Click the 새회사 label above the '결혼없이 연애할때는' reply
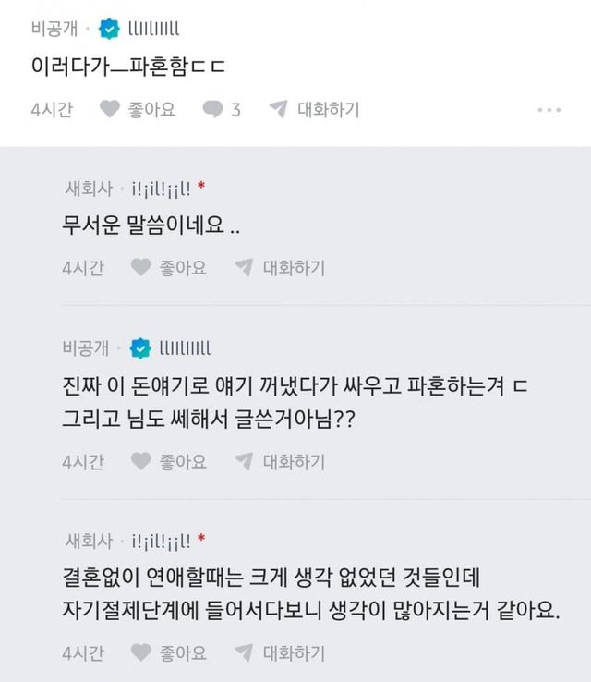The width and height of the screenshot is (591, 682). pos(89,539)
